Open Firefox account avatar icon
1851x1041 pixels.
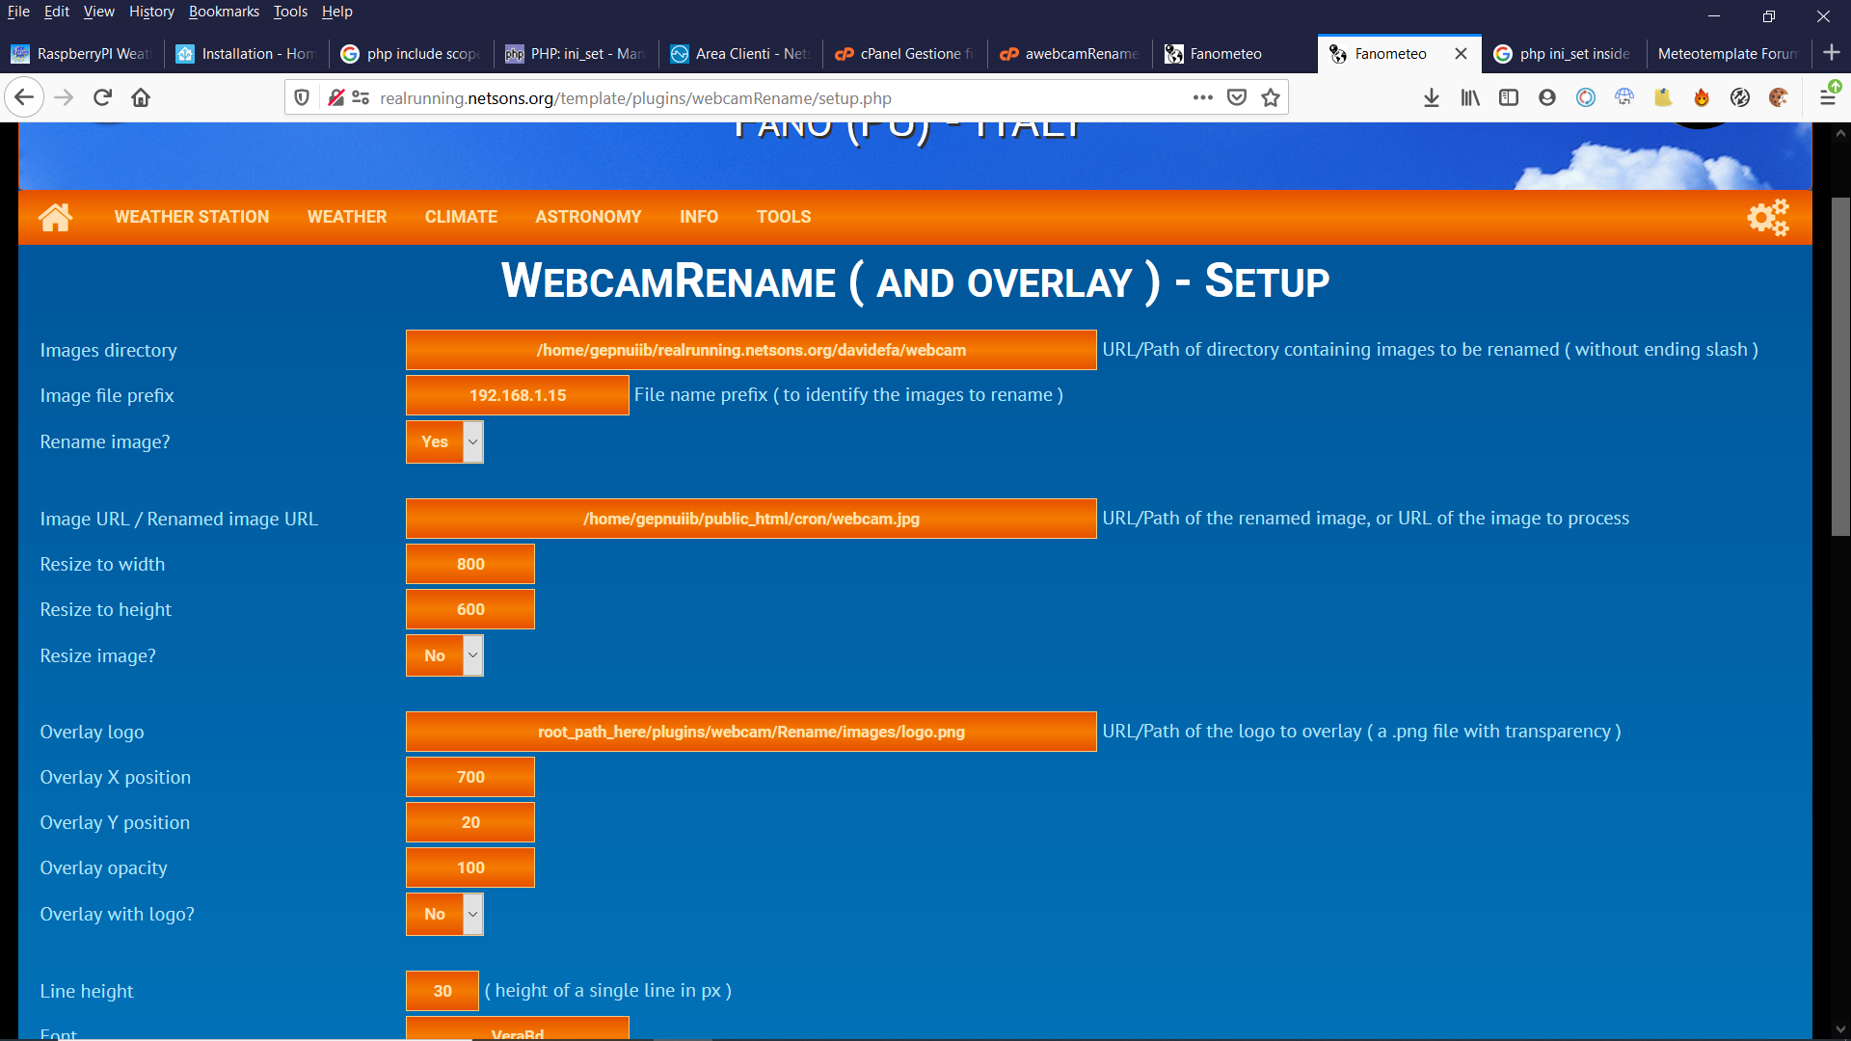pos(1547,97)
